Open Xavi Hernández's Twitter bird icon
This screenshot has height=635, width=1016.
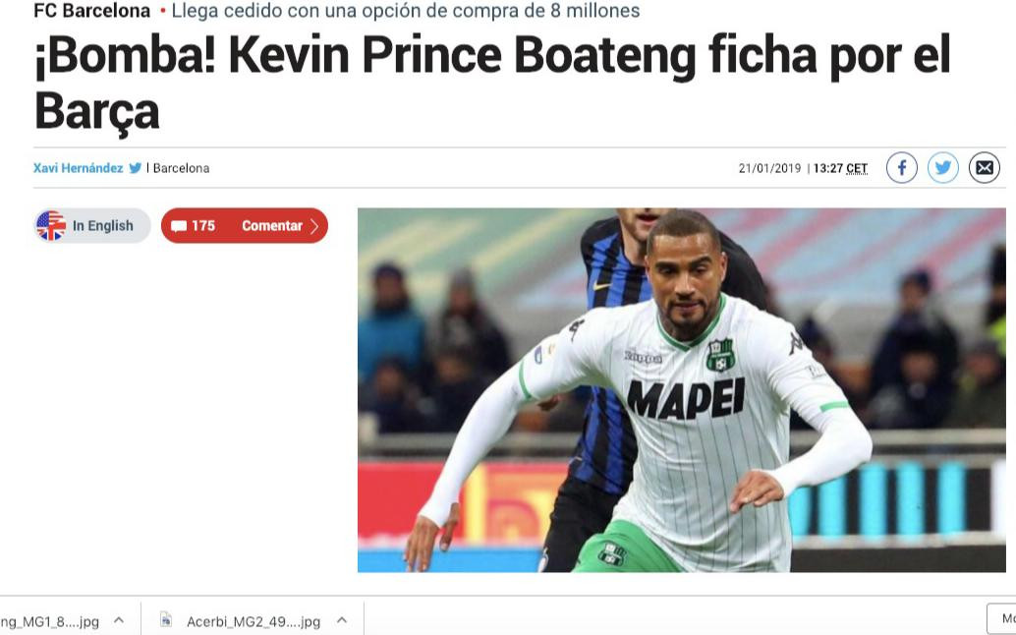(x=135, y=168)
